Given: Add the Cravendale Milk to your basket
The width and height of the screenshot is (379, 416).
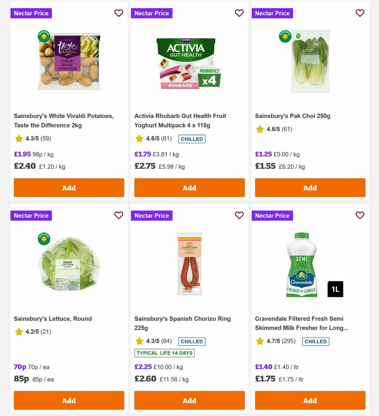Looking at the screenshot, I should pyautogui.click(x=310, y=401).
